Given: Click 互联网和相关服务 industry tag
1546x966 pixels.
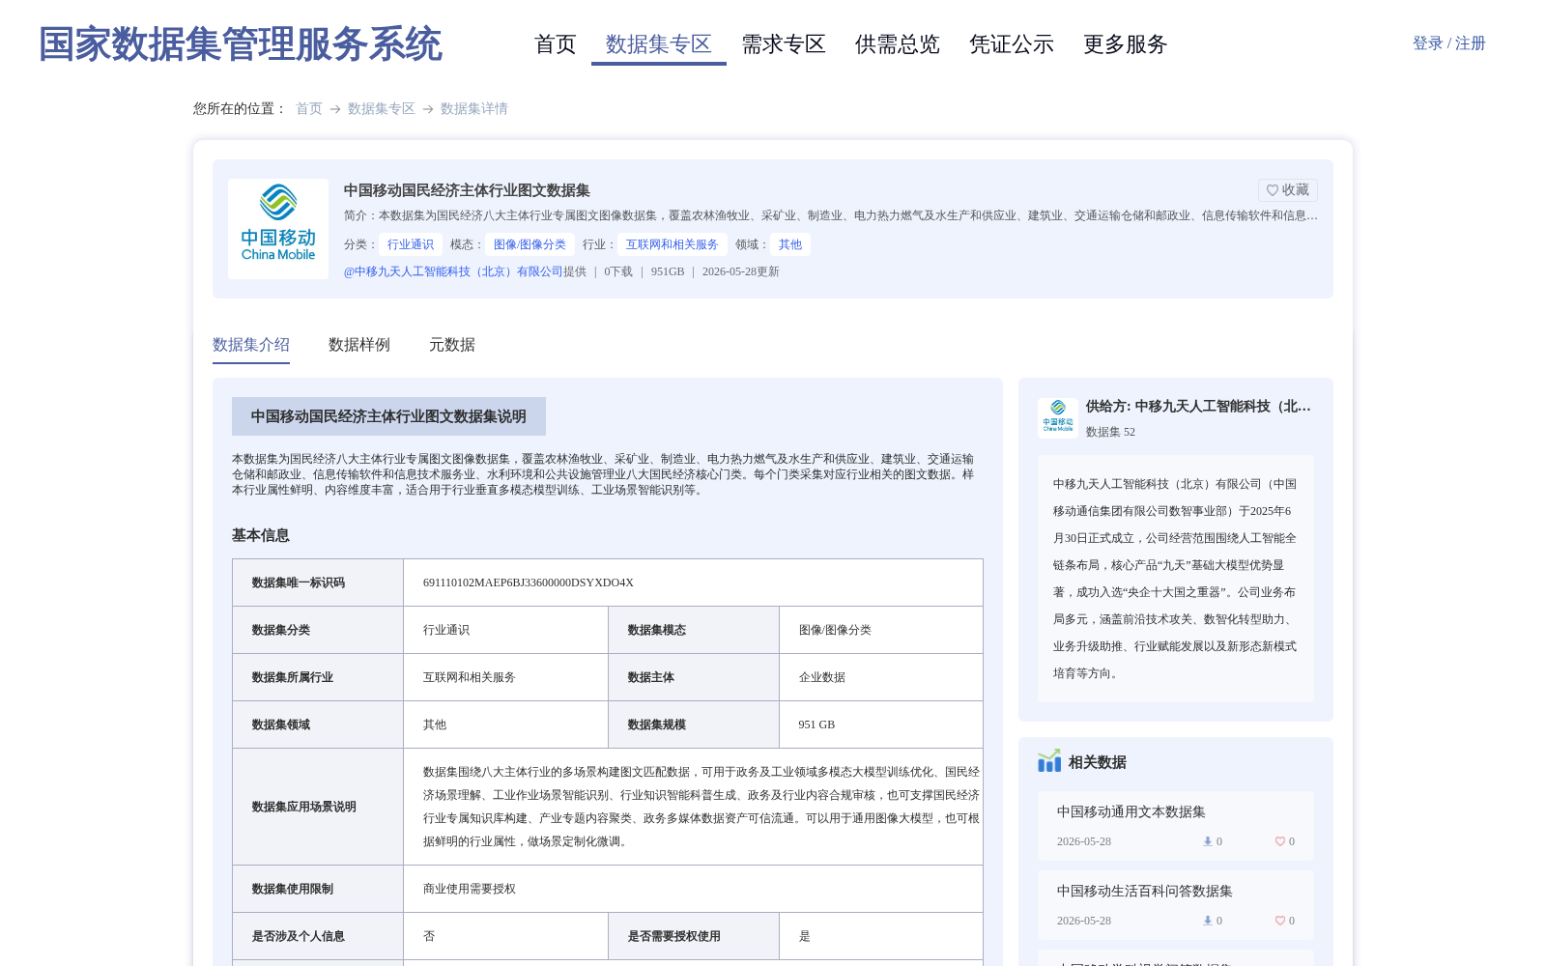Looking at the screenshot, I should pyautogui.click(x=673, y=244).
